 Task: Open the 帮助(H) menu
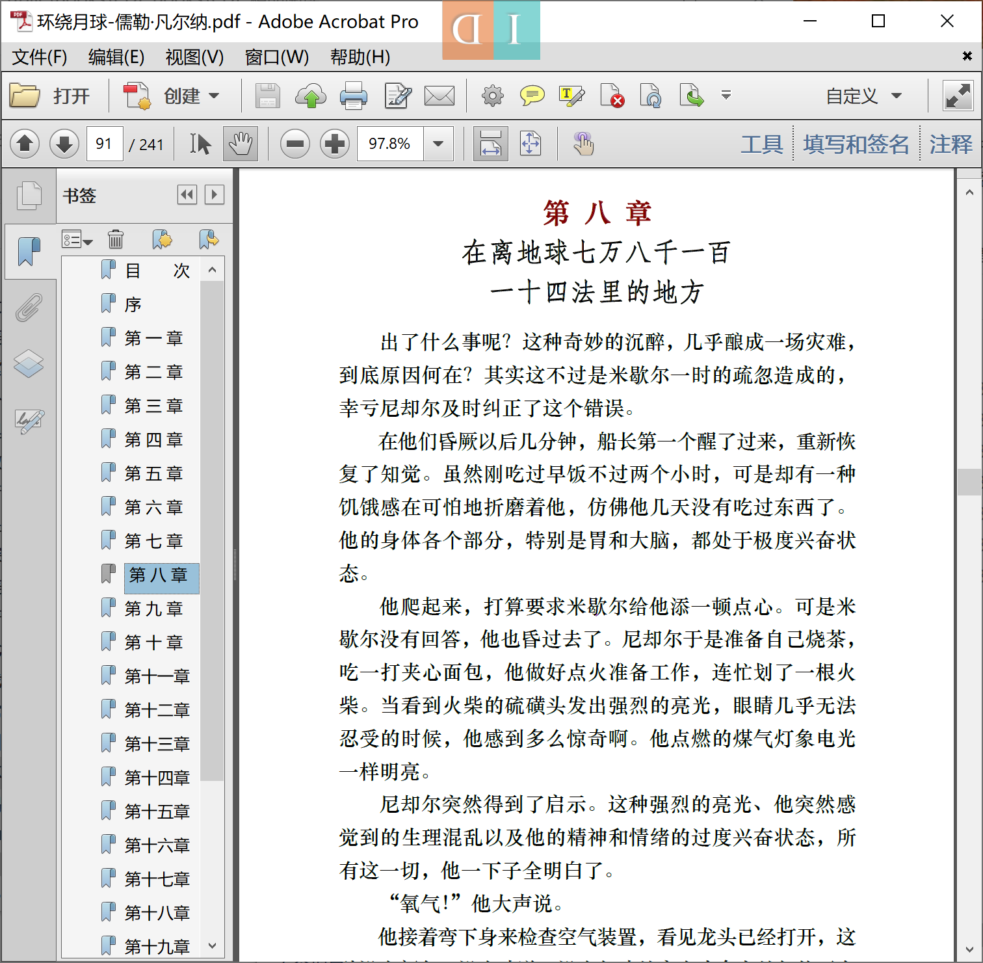[360, 57]
